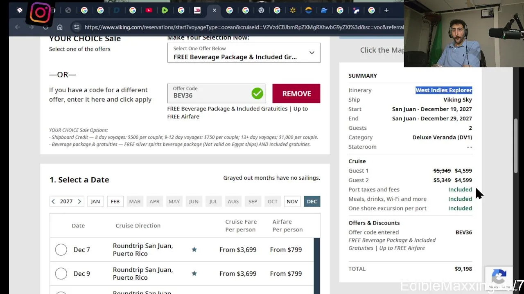Select the DEC month tab

point(312,201)
